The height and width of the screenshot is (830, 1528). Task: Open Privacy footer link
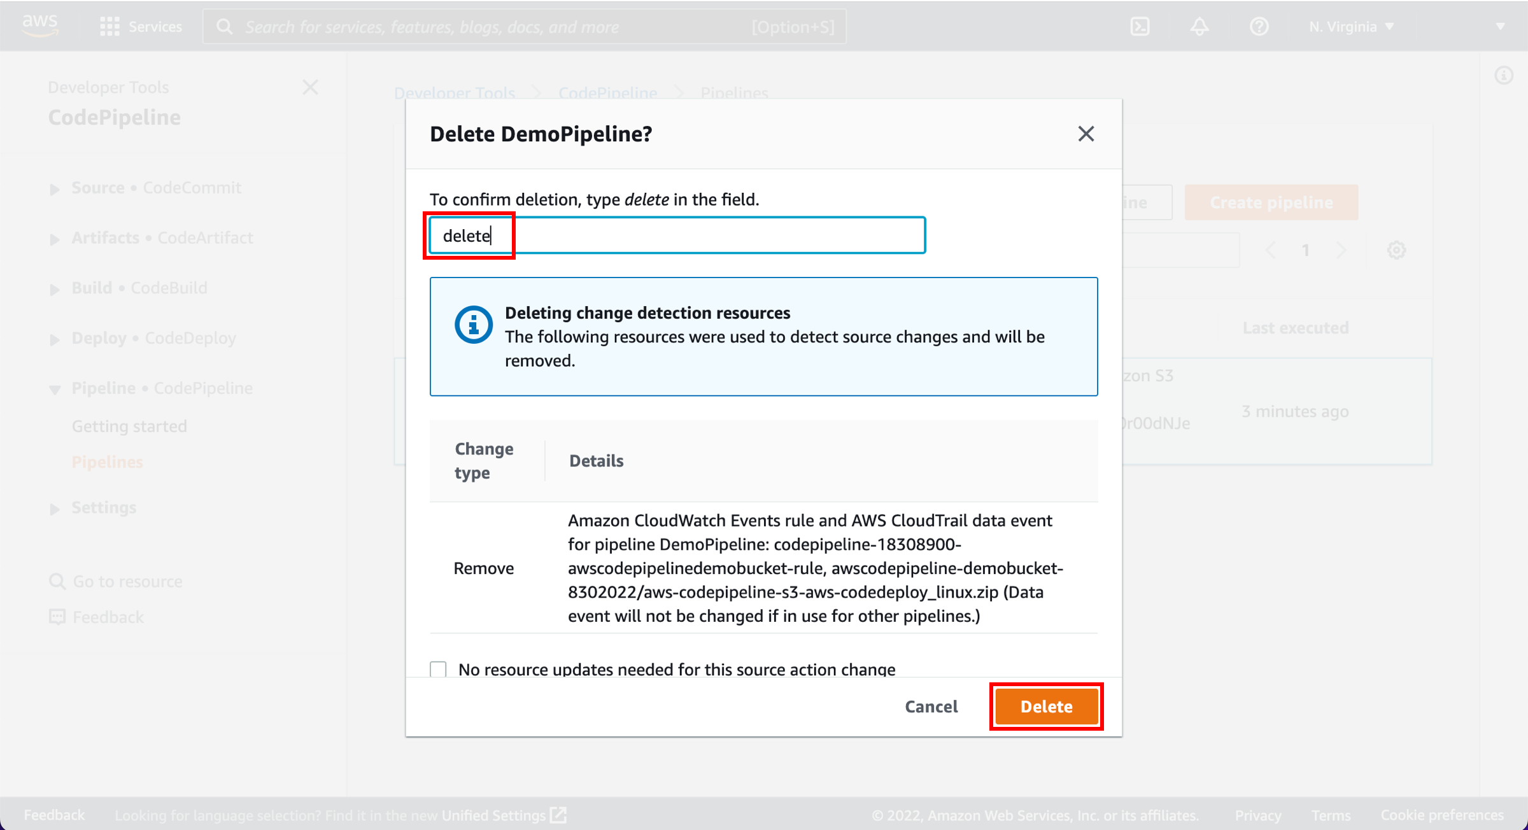point(1258,815)
